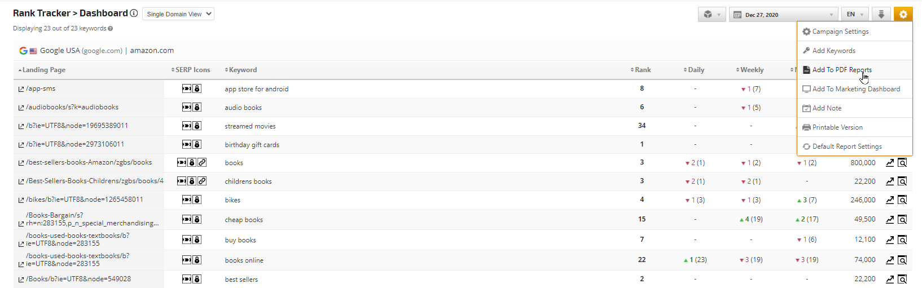Open the Dec 27, 2020 date picker

pyautogui.click(x=784, y=15)
